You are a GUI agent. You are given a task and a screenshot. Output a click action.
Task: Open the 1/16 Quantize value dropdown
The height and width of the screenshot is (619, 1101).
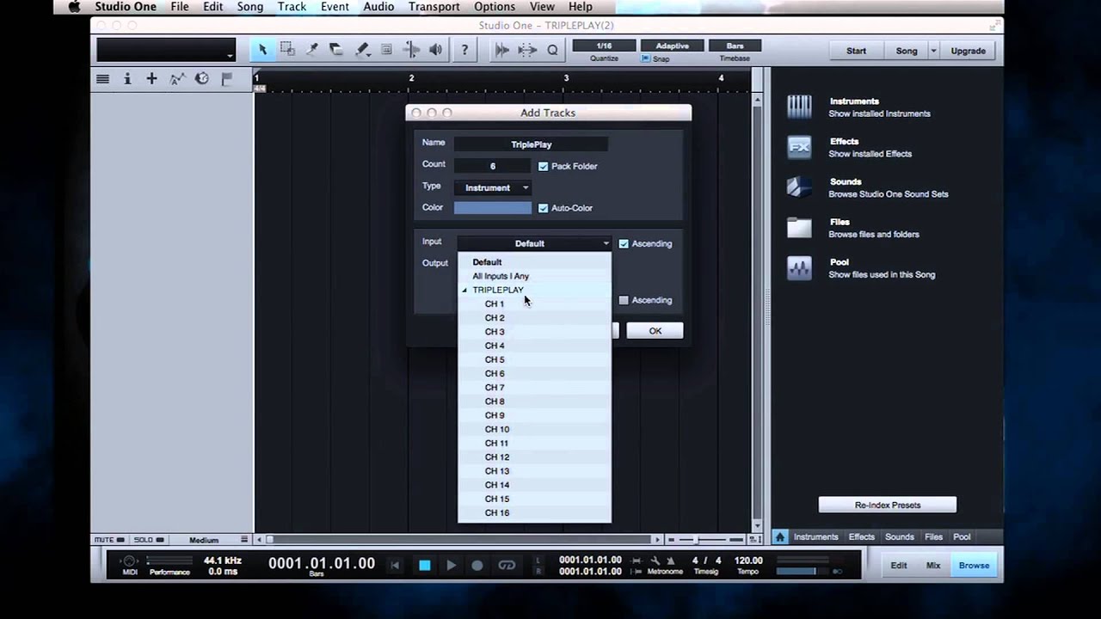tap(604, 46)
